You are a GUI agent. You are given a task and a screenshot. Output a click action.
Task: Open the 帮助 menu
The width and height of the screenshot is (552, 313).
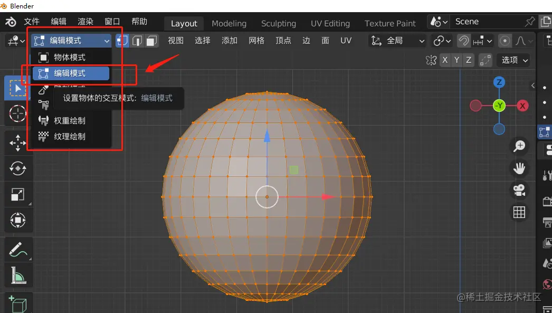(x=139, y=22)
